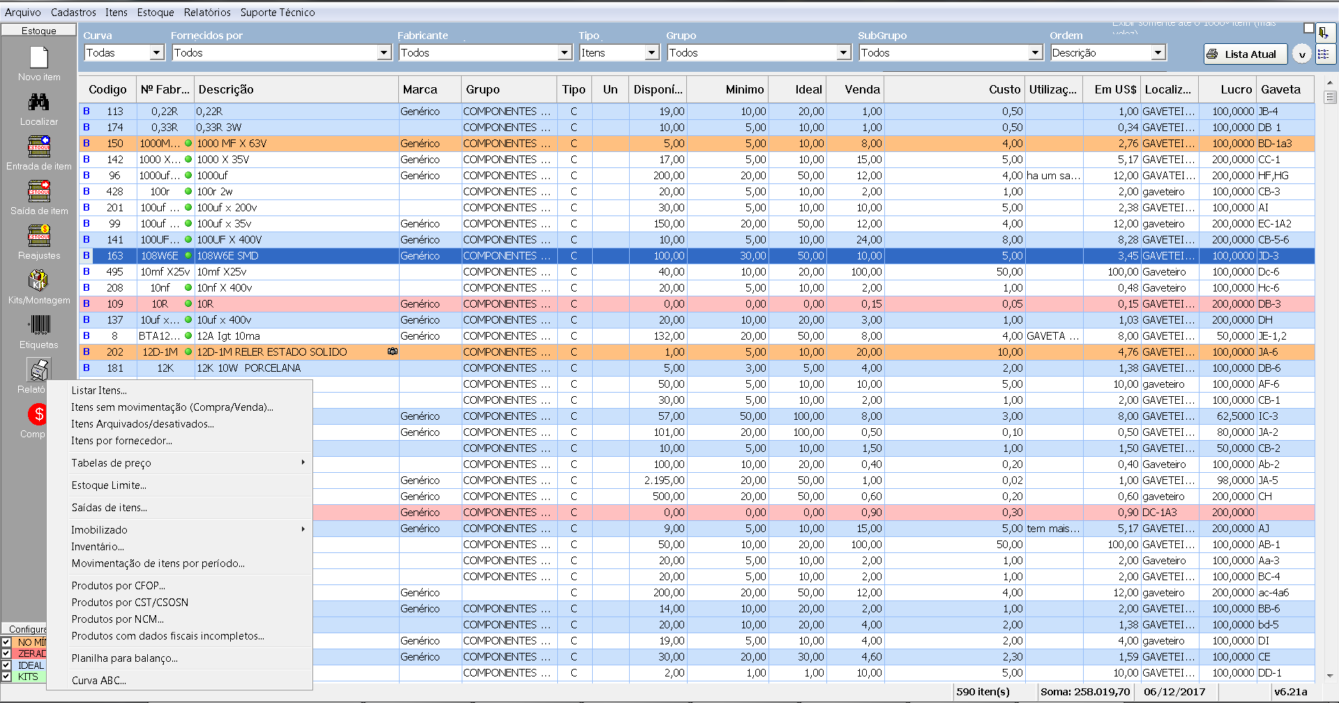Viewport: 1339px width, 703px height.
Task: Select the Saída de item icon
Action: coord(39,192)
